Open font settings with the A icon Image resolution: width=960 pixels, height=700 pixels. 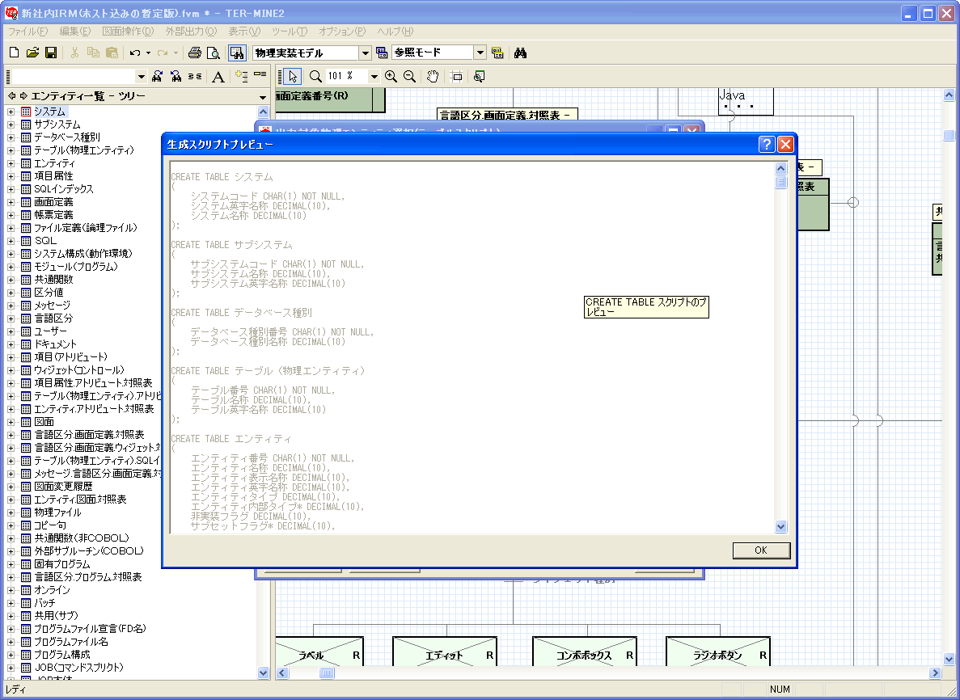(218, 77)
